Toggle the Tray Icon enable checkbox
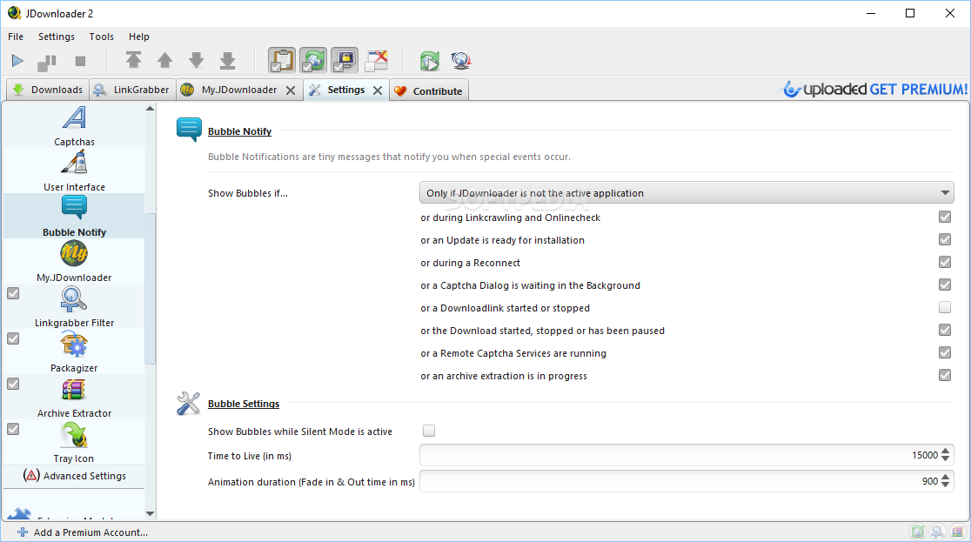The height and width of the screenshot is (542, 971). 13,429
